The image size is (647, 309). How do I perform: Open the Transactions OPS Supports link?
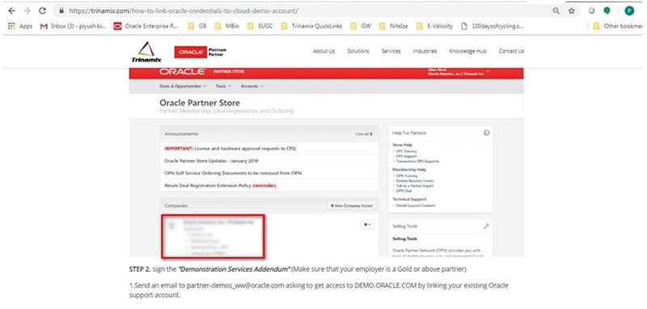(417, 161)
